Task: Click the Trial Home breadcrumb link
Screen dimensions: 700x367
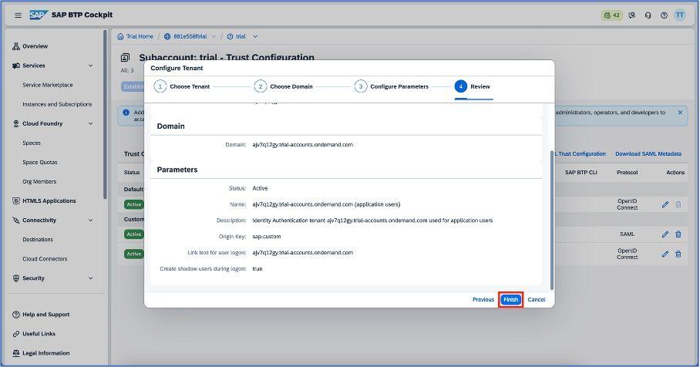Action: coord(140,36)
